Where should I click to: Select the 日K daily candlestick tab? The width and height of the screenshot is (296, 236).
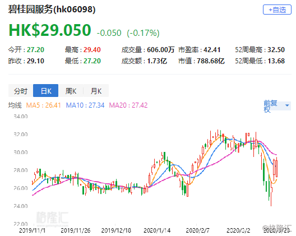coord(45,91)
